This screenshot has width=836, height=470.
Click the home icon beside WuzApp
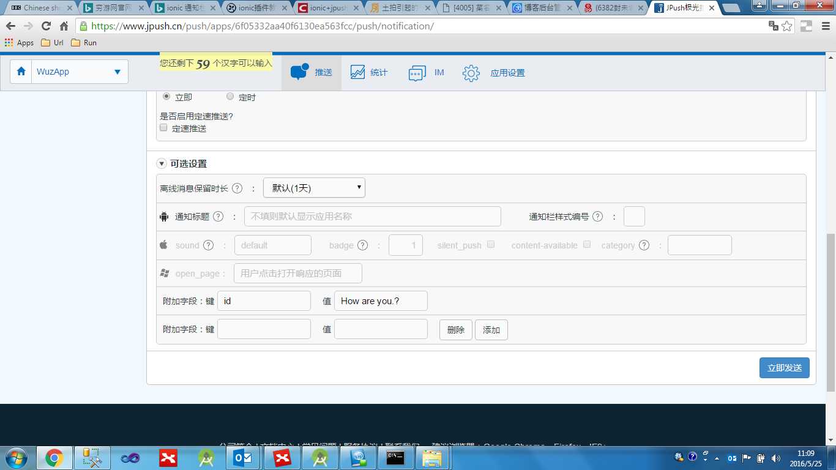[21, 72]
